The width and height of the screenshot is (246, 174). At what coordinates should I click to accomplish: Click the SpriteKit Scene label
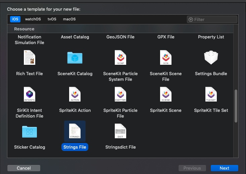click(166, 111)
